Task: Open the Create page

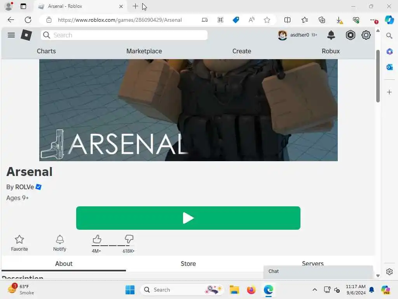Action: 242,51
